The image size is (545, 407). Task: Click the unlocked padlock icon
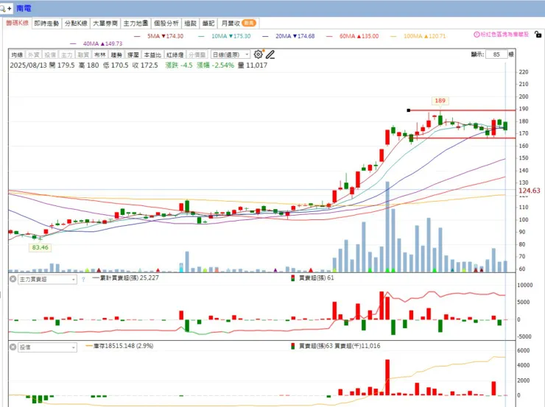(x=538, y=34)
